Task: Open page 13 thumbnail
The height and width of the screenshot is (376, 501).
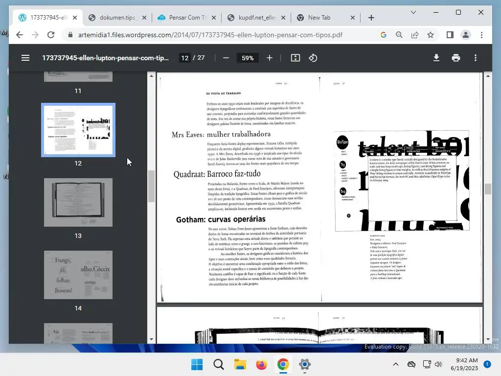Action: [x=78, y=202]
